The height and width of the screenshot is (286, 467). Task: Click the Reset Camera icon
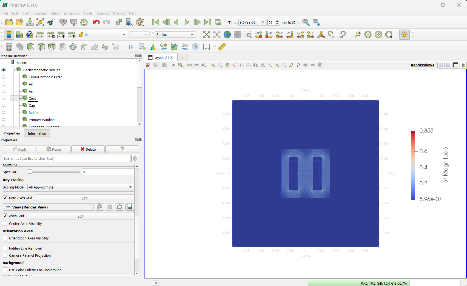[206, 35]
